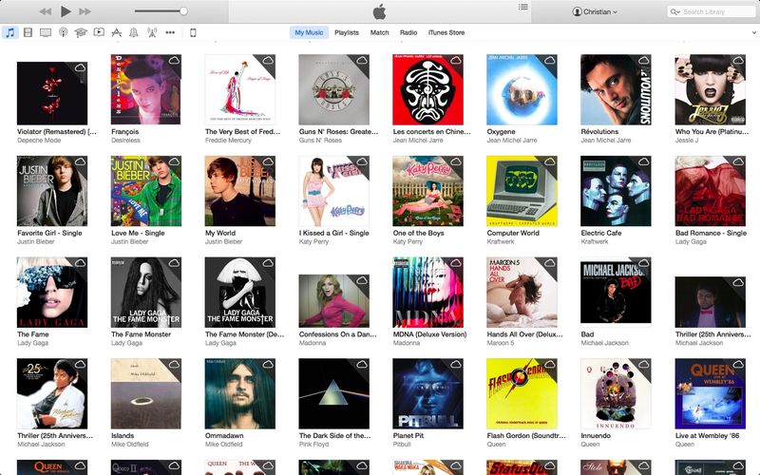The height and width of the screenshot is (475, 760).
Task: Open the Flash Gordon soundtrack cover
Action: coord(522,393)
